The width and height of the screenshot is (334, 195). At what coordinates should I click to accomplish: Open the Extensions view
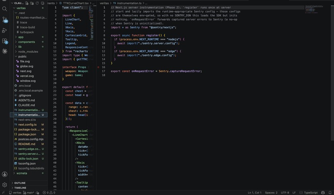pos(5,41)
